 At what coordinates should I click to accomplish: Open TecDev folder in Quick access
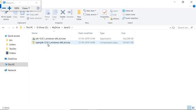[x=13, y=49]
